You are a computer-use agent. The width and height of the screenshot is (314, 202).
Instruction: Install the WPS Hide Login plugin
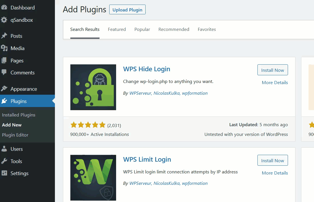point(272,70)
